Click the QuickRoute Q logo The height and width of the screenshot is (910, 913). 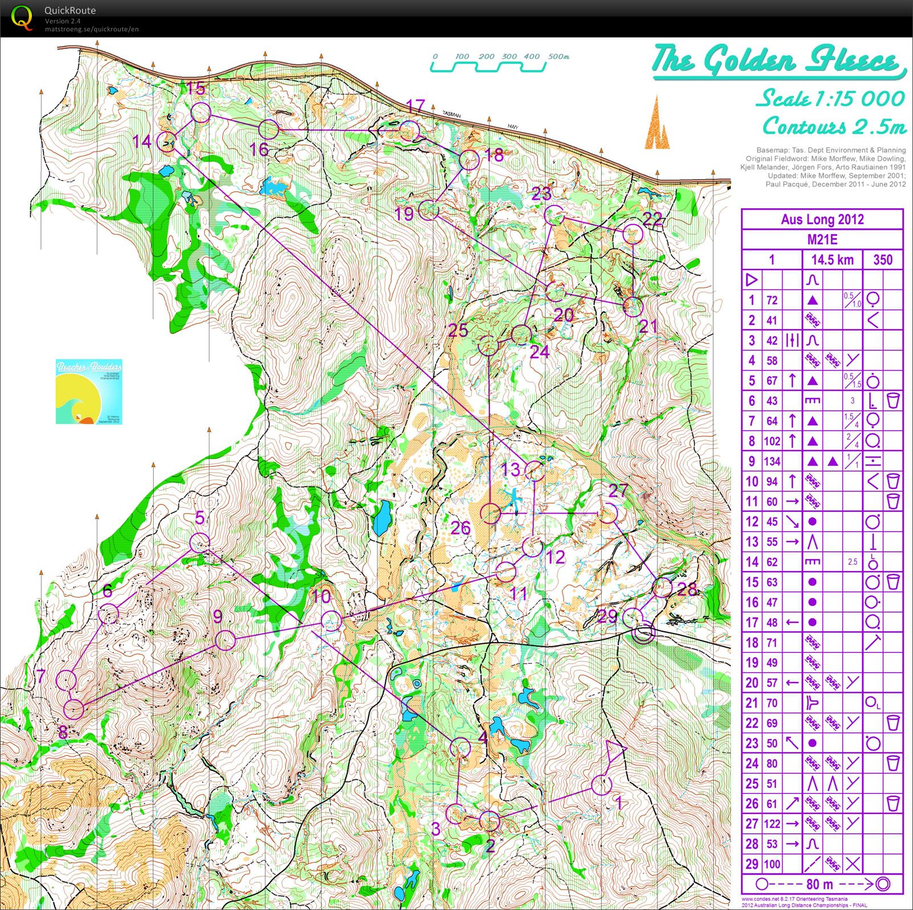pos(23,18)
